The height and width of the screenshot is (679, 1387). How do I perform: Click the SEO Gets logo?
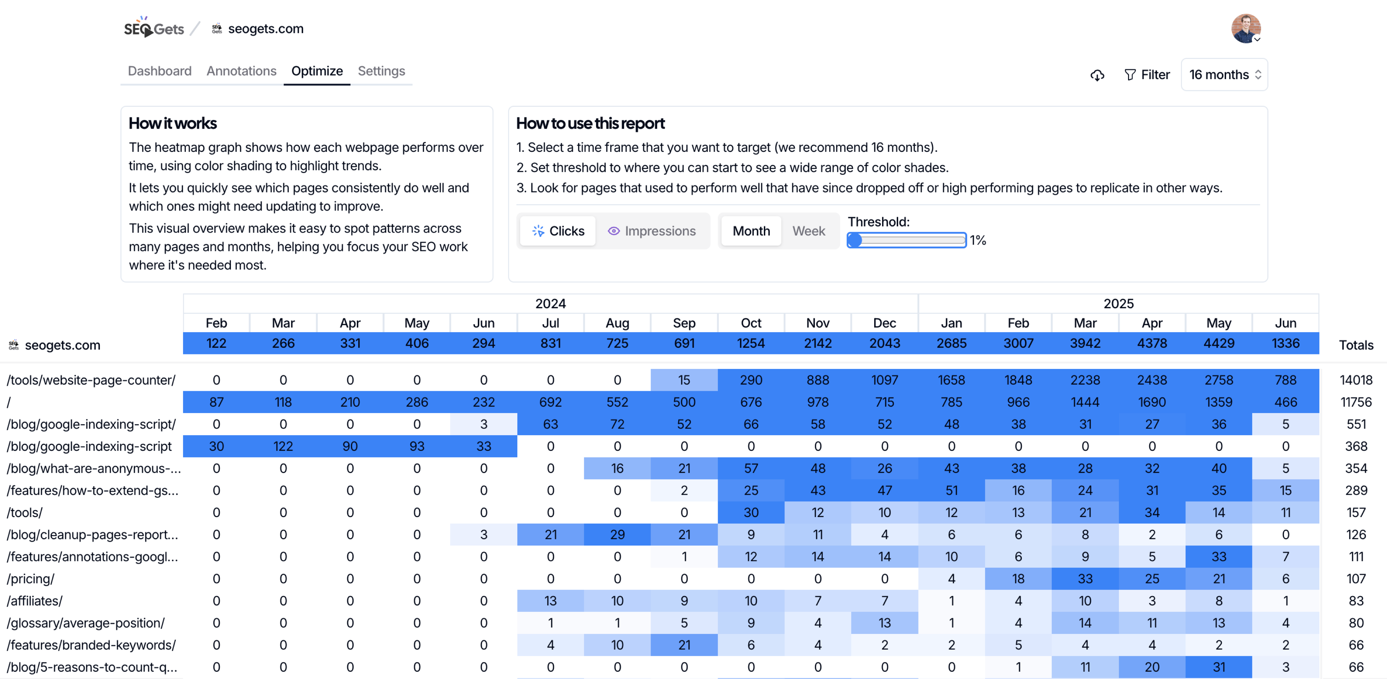(x=154, y=28)
